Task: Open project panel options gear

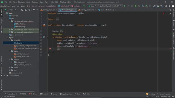Action: pyautogui.click(x=34, y=10)
